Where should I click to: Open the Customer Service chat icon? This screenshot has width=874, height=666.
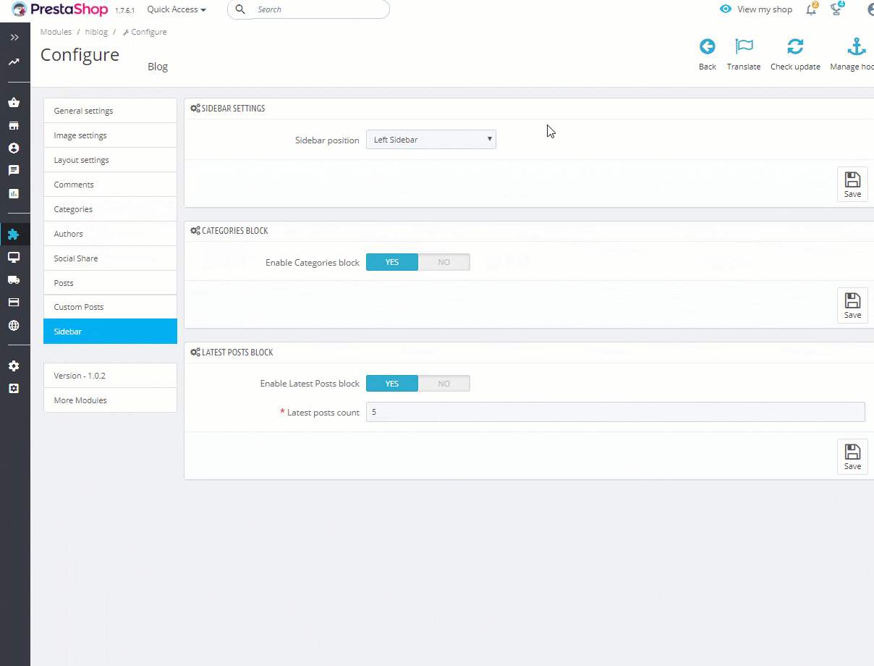[x=14, y=171]
